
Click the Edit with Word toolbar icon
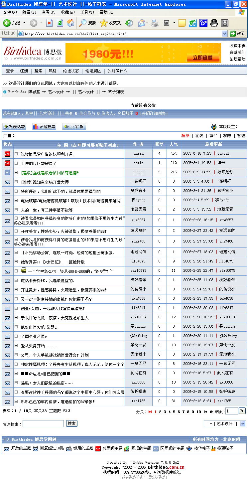tap(167, 23)
